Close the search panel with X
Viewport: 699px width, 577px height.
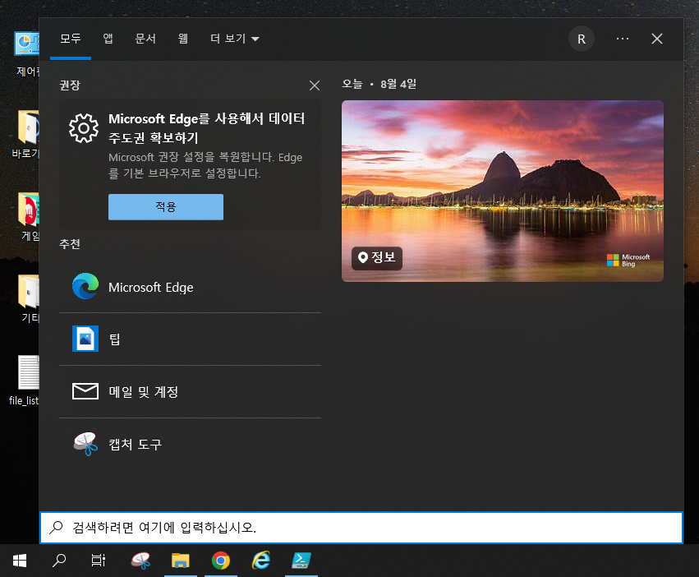(x=656, y=39)
